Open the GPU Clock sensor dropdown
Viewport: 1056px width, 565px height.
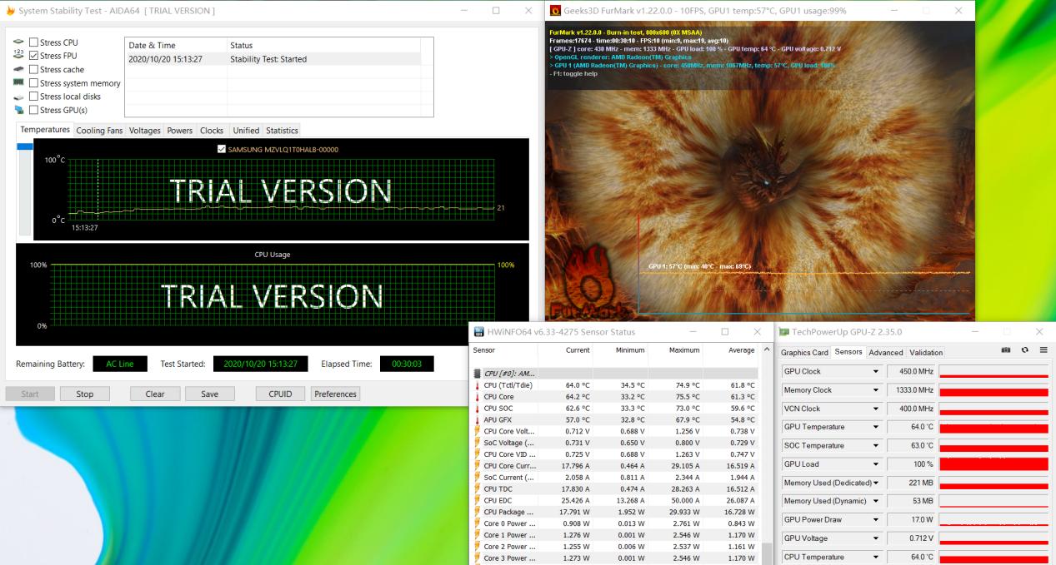[x=876, y=371]
